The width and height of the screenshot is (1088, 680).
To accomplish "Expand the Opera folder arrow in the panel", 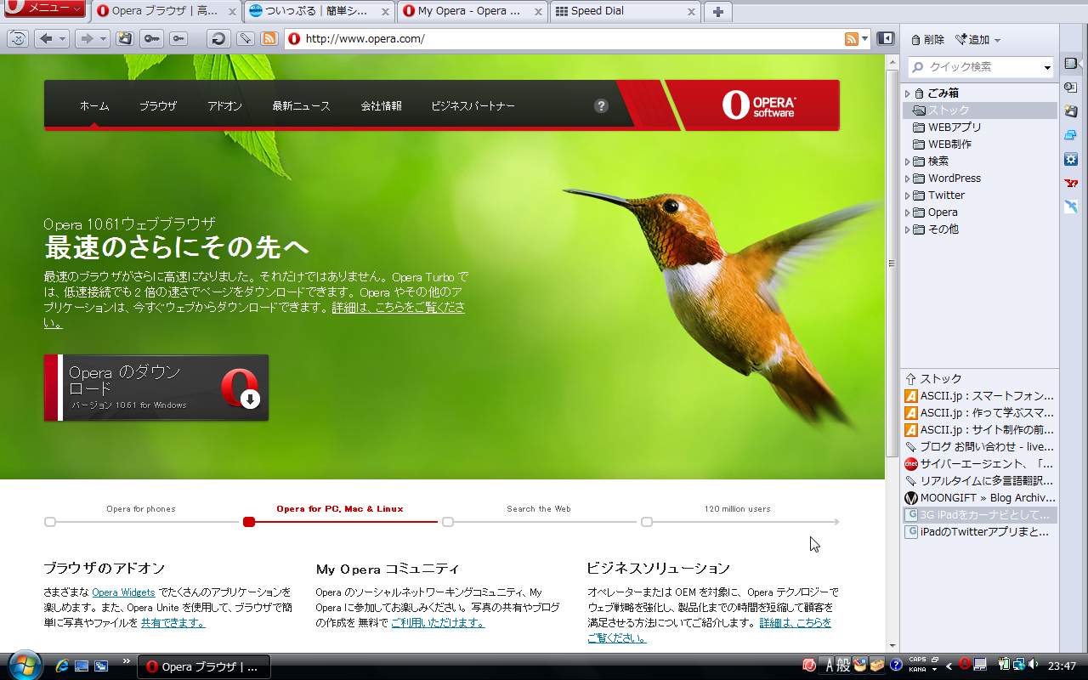I will 907,212.
